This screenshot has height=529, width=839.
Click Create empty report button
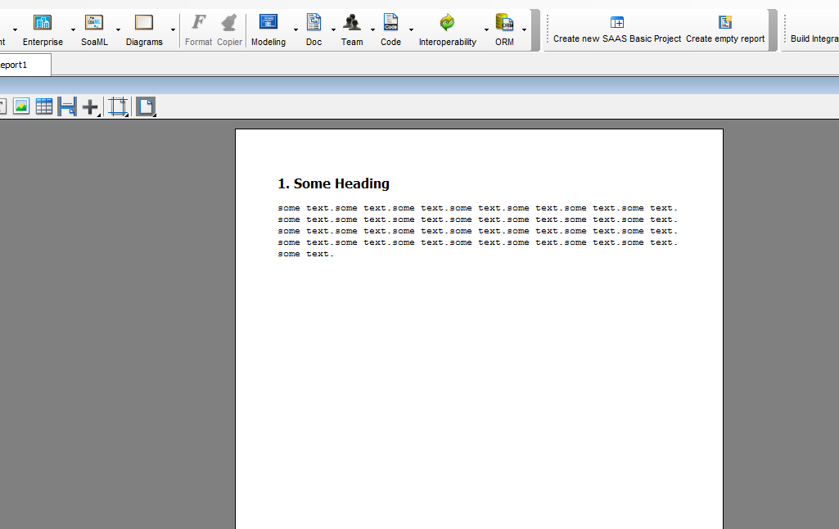tap(725, 30)
